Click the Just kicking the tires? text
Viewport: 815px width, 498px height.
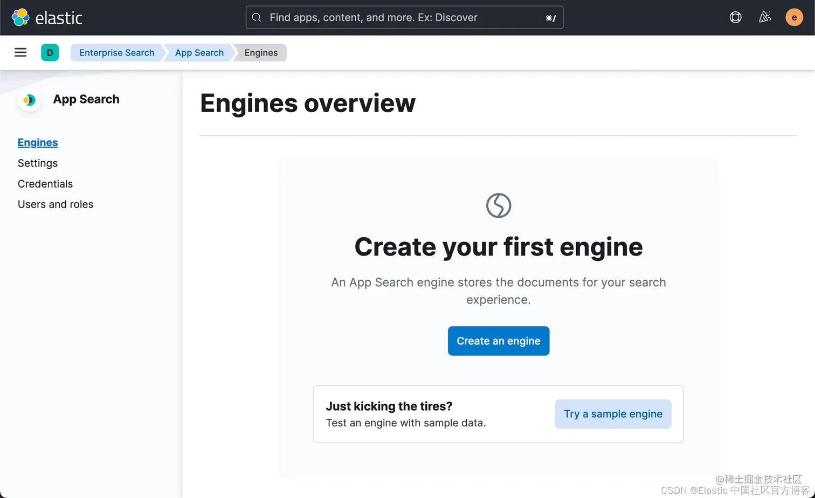389,406
